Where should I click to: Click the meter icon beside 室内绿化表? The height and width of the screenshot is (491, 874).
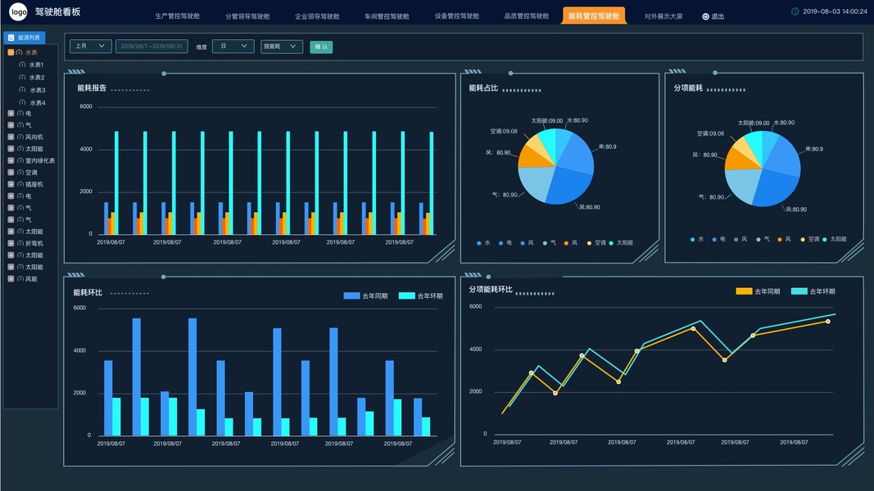tap(20, 160)
